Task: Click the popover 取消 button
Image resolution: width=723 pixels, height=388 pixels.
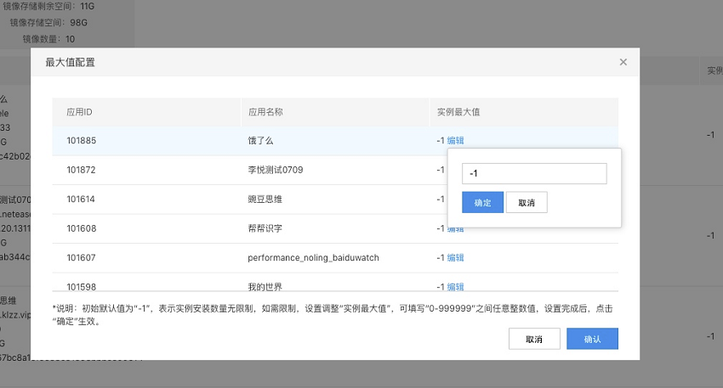Action: click(527, 203)
